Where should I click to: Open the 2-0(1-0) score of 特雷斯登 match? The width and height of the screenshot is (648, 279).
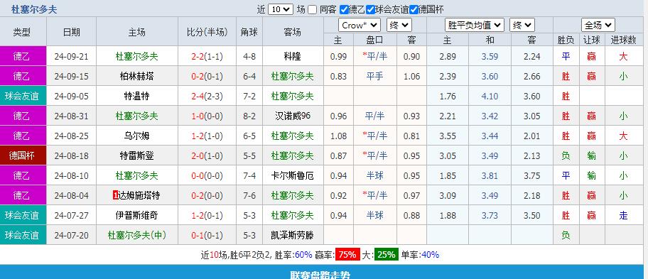pos(207,155)
